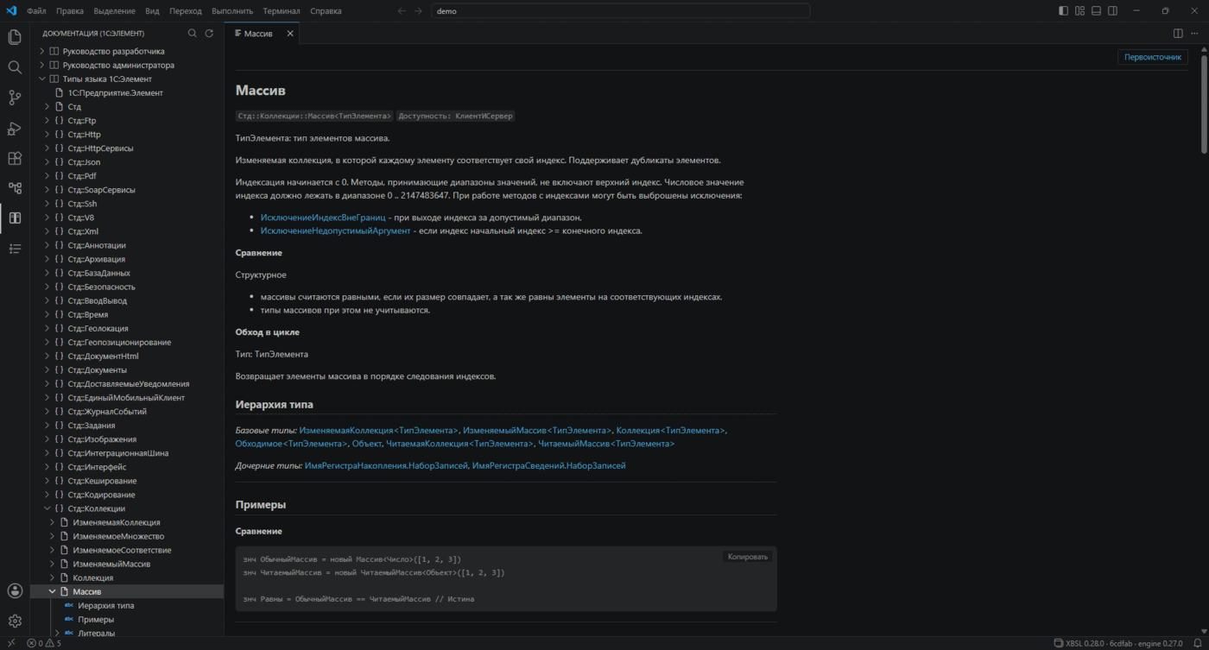This screenshot has width=1209, height=650.
Task: Open the Справка menu
Action: (x=326, y=11)
